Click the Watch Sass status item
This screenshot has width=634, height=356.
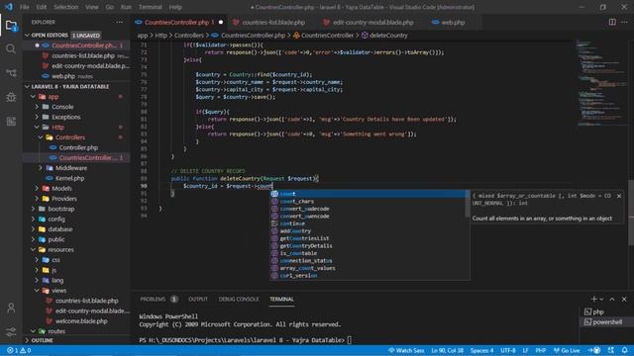click(406, 350)
